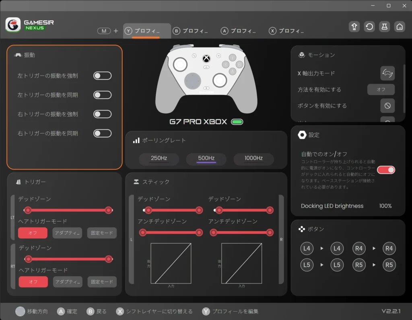This screenshot has width=412, height=320.
Task: Toggle 左トリガーの振動を強制 switch
Action: (x=102, y=76)
